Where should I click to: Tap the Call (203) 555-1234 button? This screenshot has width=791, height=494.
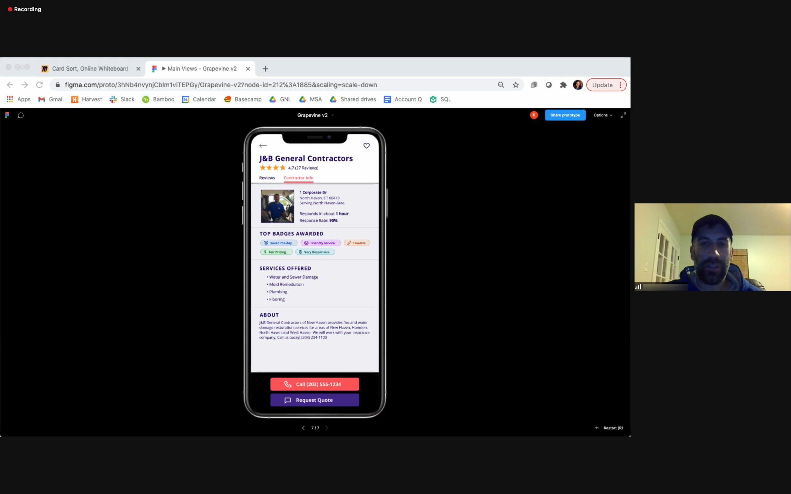pyautogui.click(x=315, y=384)
